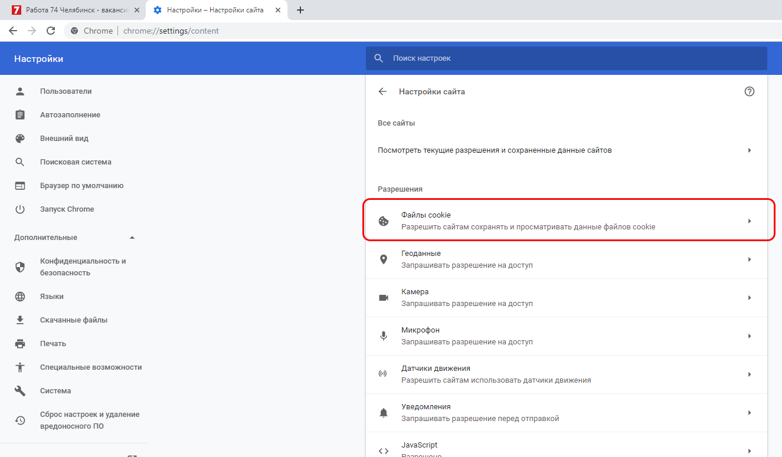Click the Геоданные location pin icon

click(x=384, y=259)
